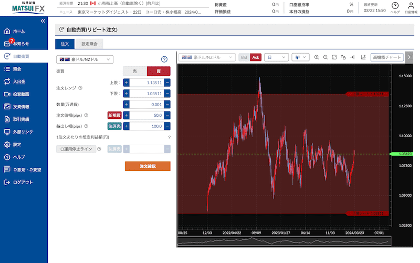Screen dimensions: 420x263
Task: Click the lower limit line marker on chart
Action: point(366,214)
